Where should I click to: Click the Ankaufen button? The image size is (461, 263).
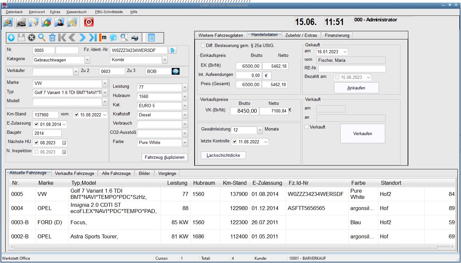(x=356, y=88)
